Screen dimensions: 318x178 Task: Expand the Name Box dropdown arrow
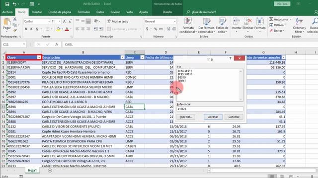pos(24,44)
